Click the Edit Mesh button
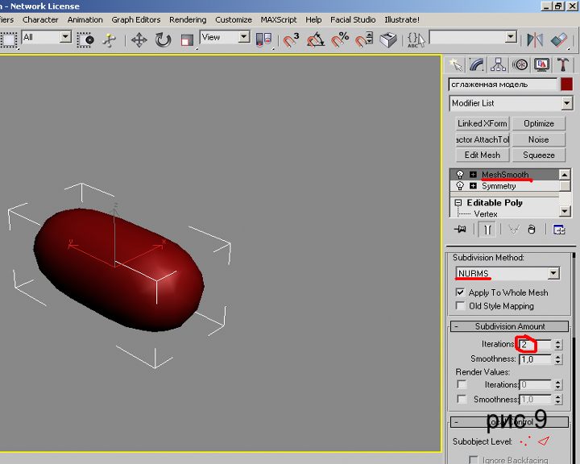This screenshot has height=464, width=580. pyautogui.click(x=483, y=155)
